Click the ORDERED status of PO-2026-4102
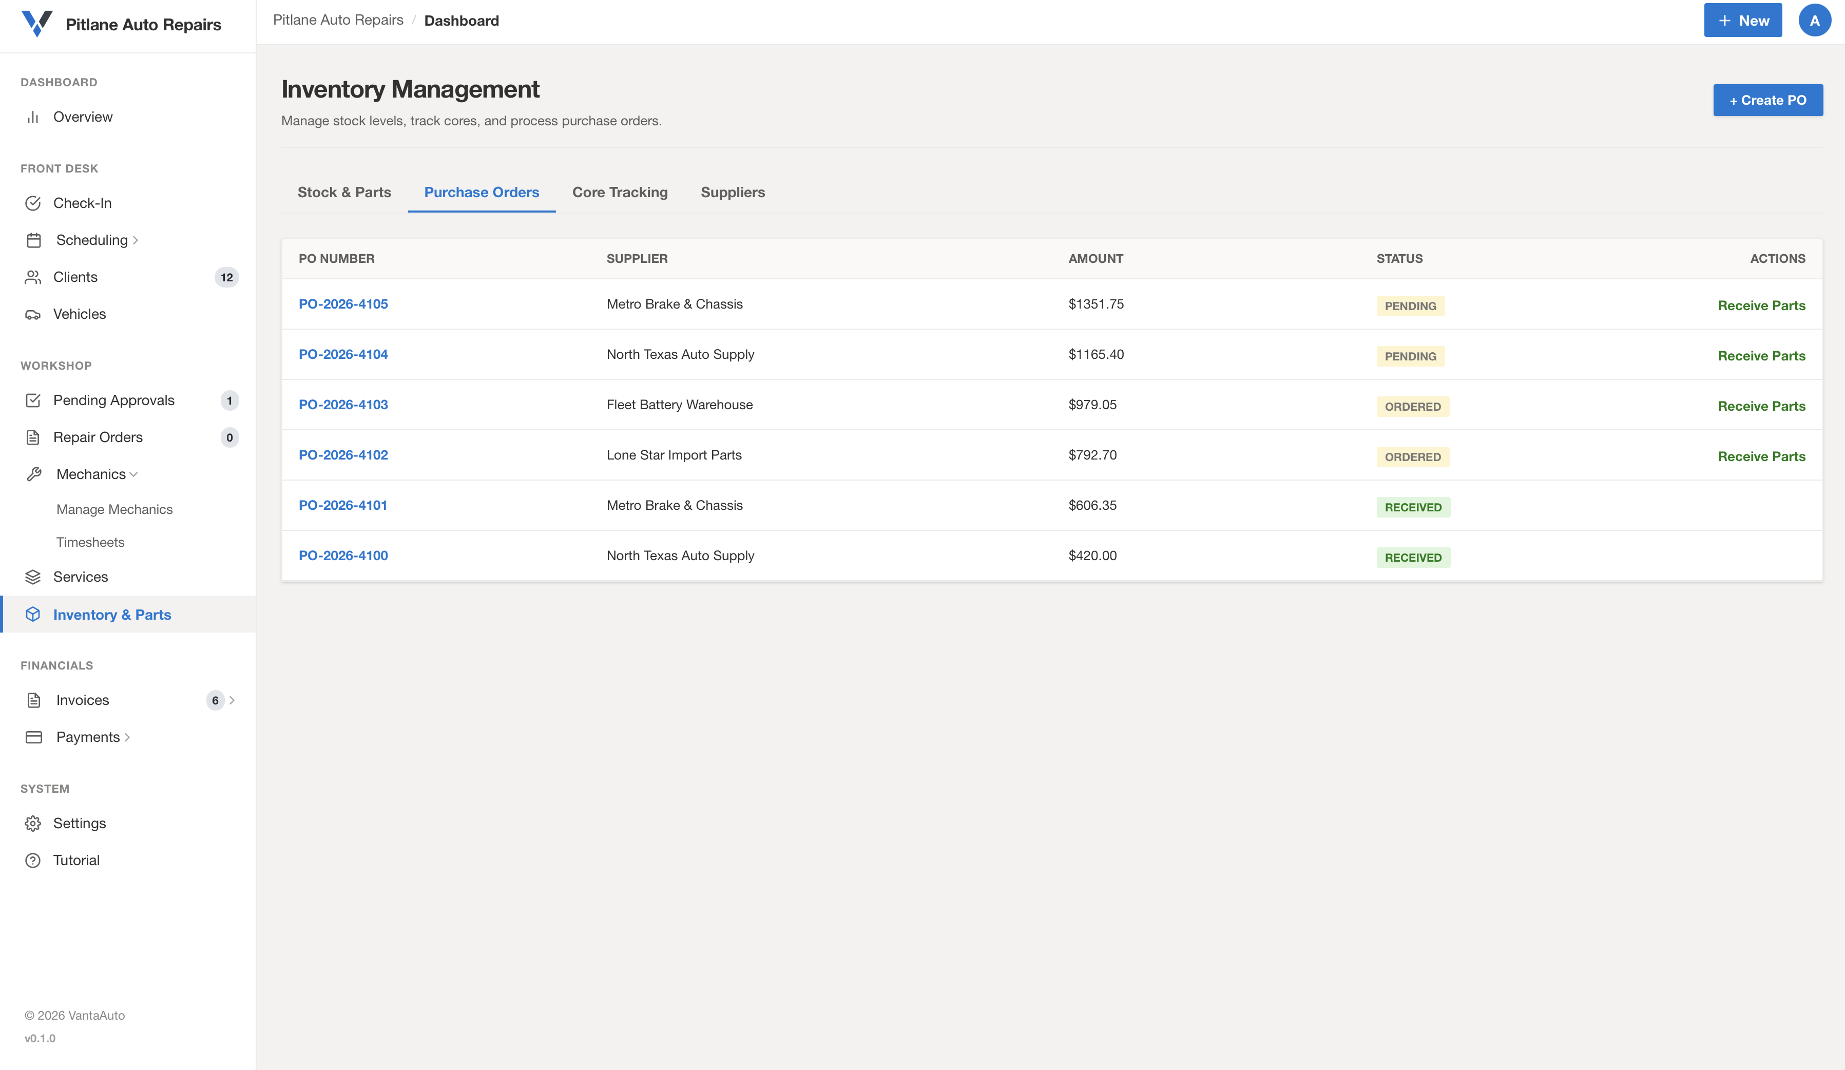The image size is (1845, 1070). (1412, 457)
